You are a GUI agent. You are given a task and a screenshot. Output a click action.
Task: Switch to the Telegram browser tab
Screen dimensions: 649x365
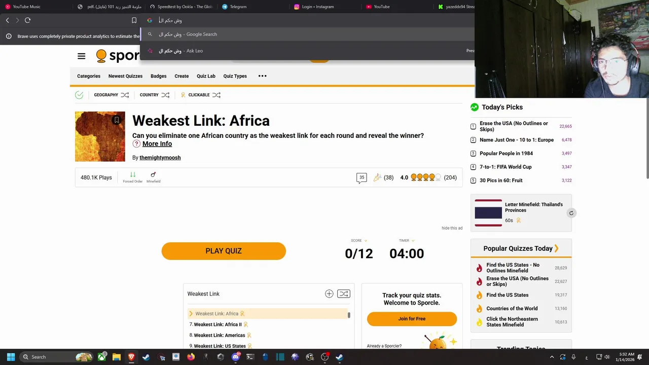pos(234,7)
